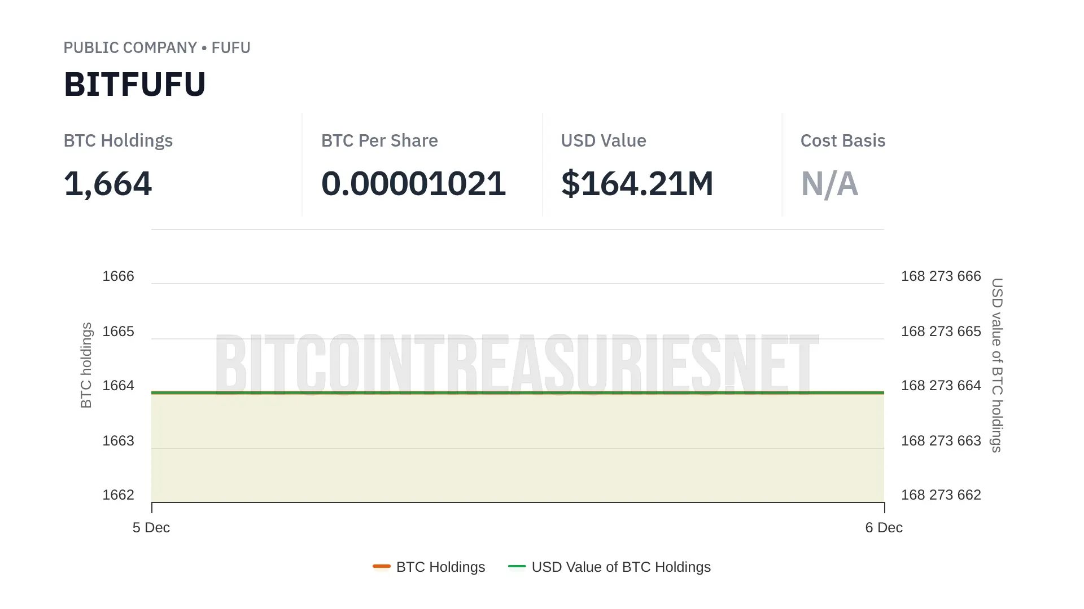Toggle the USD Value of BTC Holdings legend text
This screenshot has width=1084, height=609.
tap(620, 567)
